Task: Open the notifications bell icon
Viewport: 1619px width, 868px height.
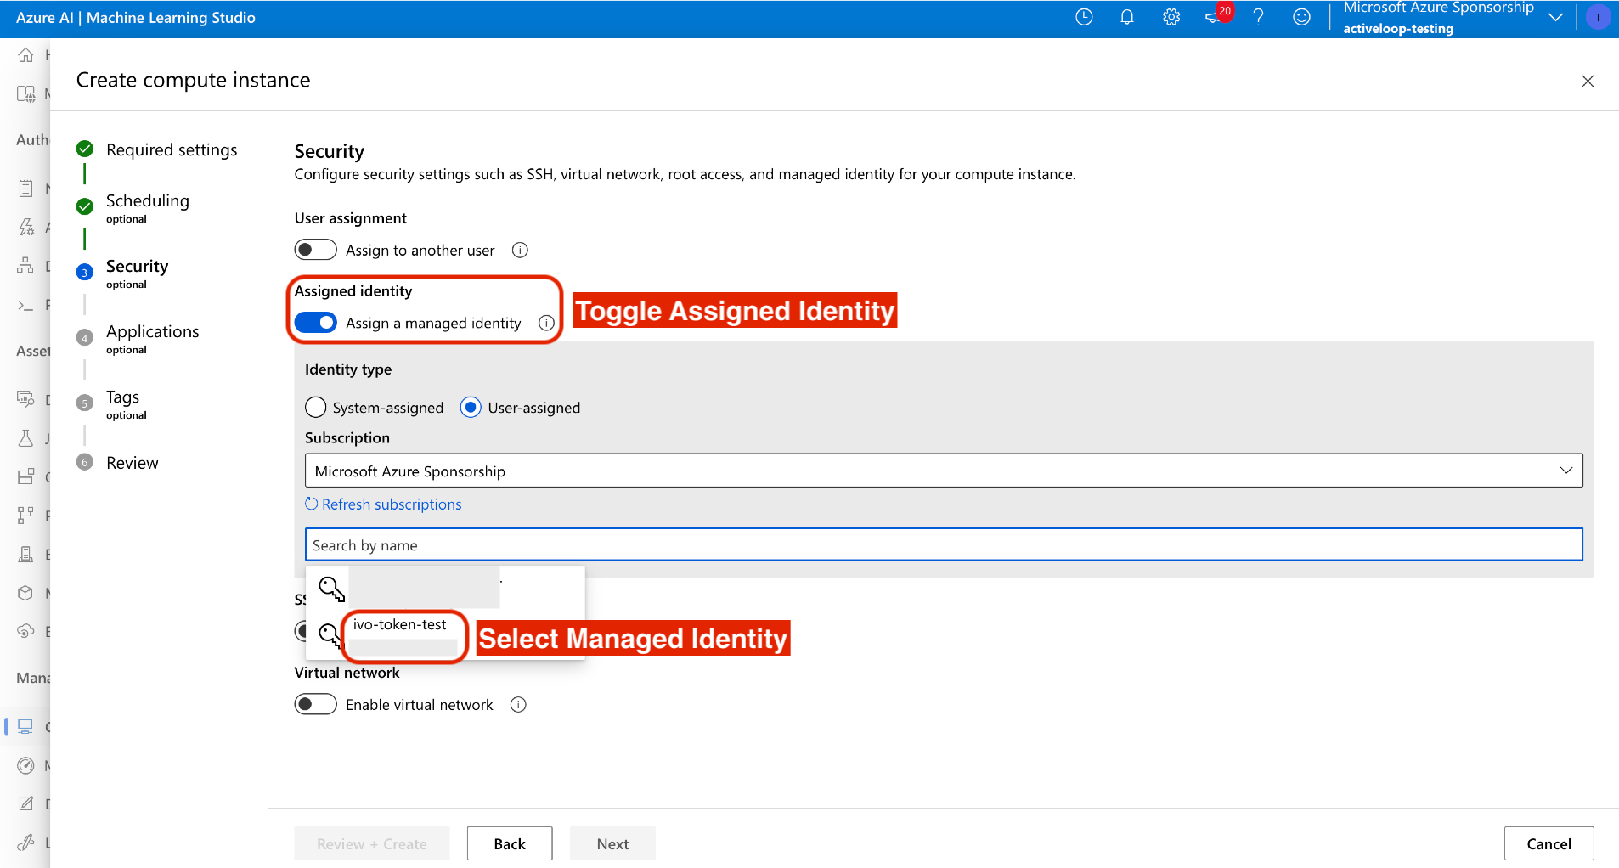Action: click(x=1127, y=17)
